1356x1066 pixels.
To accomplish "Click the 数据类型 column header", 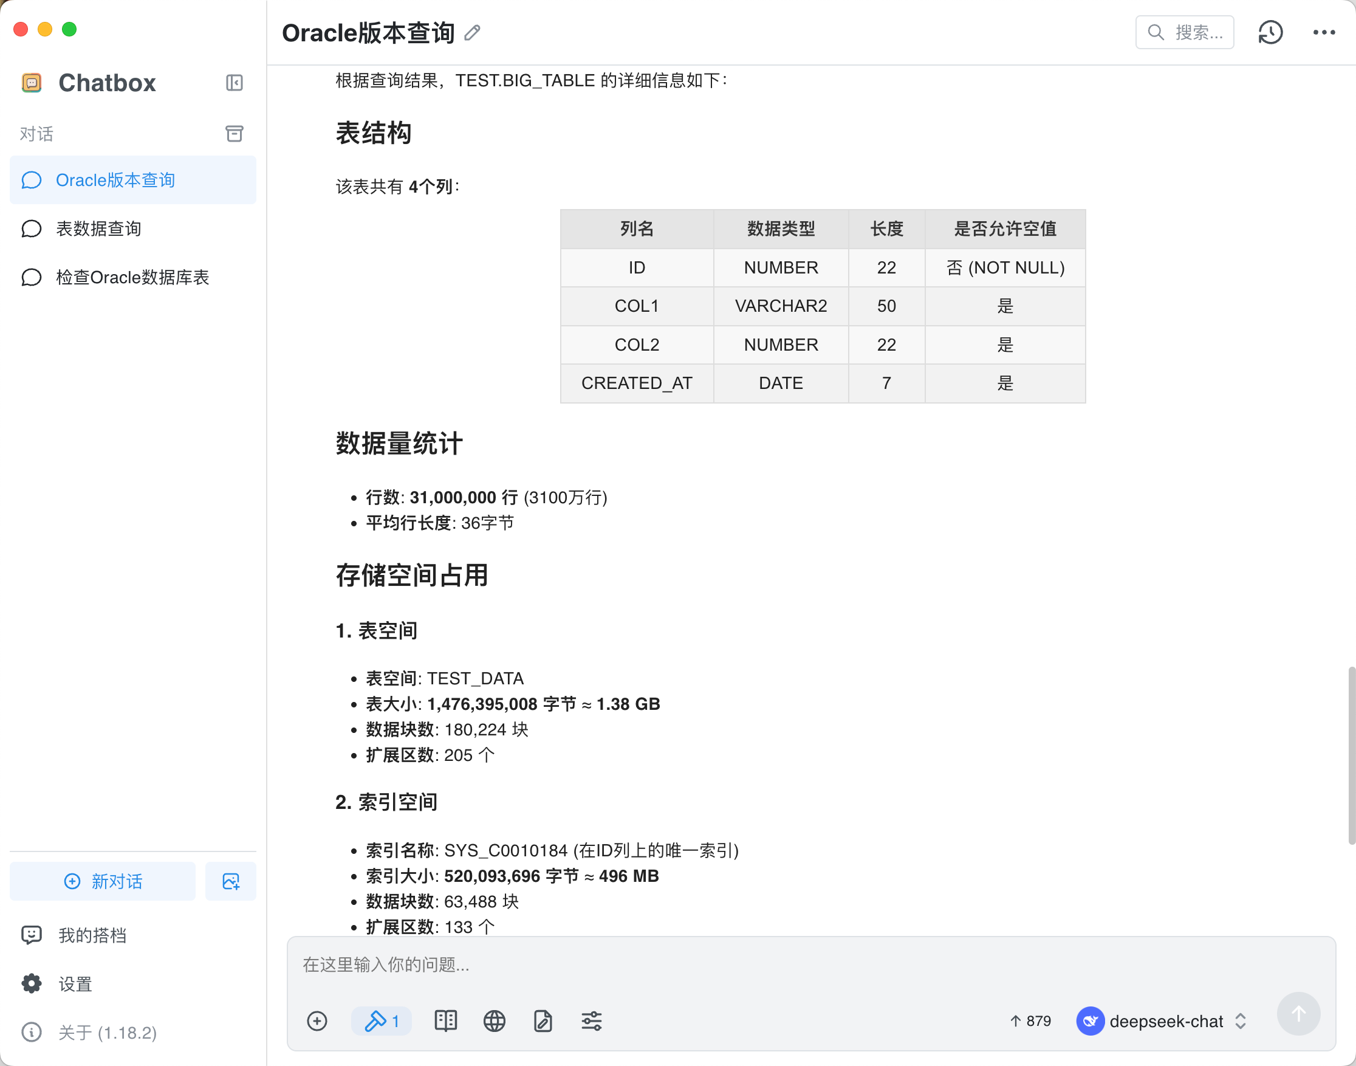I will 781,229.
